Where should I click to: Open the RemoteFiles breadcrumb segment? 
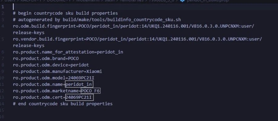click(132, 1)
